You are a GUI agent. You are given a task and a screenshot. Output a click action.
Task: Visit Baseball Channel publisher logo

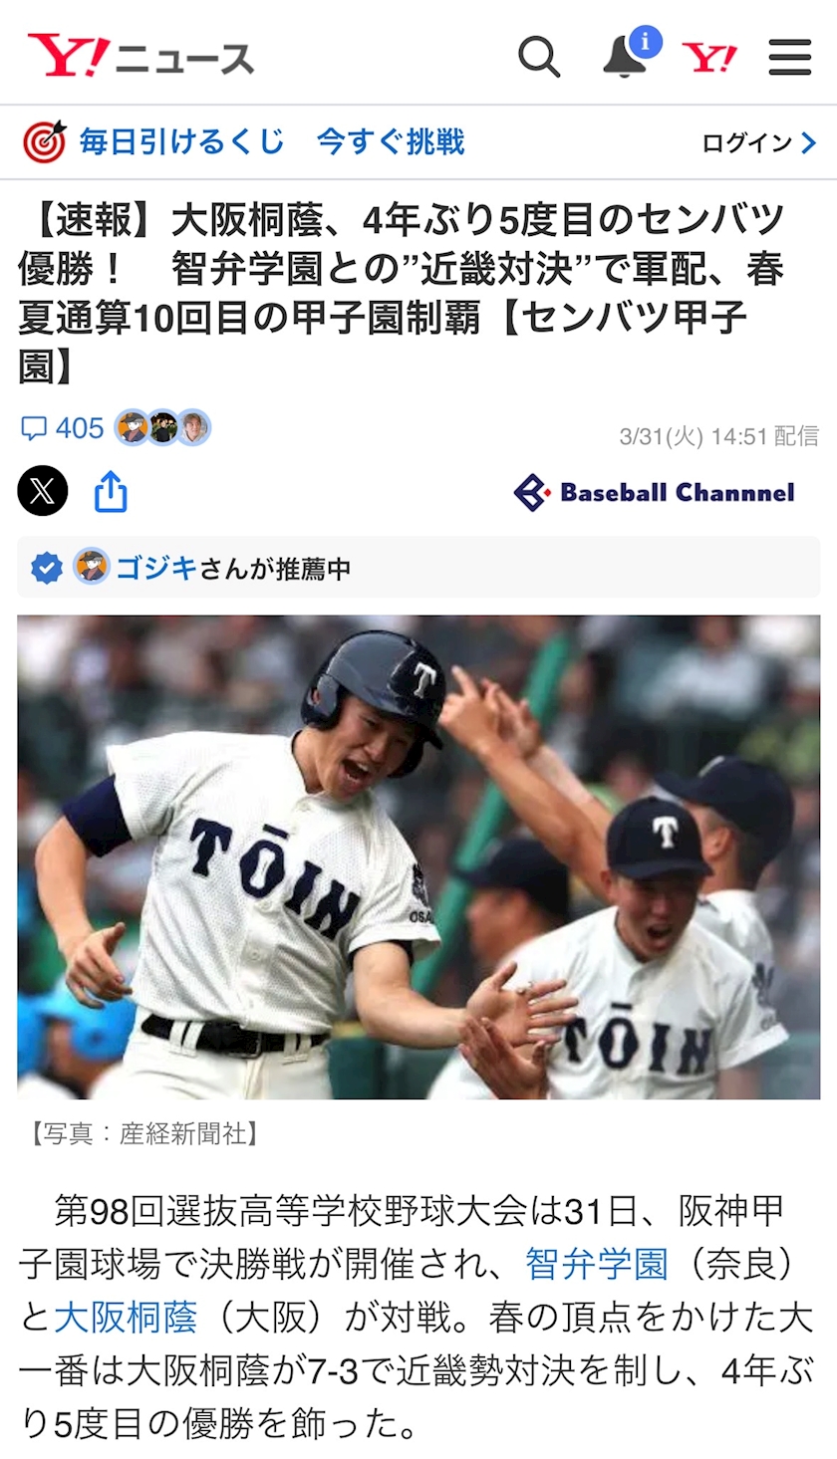(655, 492)
